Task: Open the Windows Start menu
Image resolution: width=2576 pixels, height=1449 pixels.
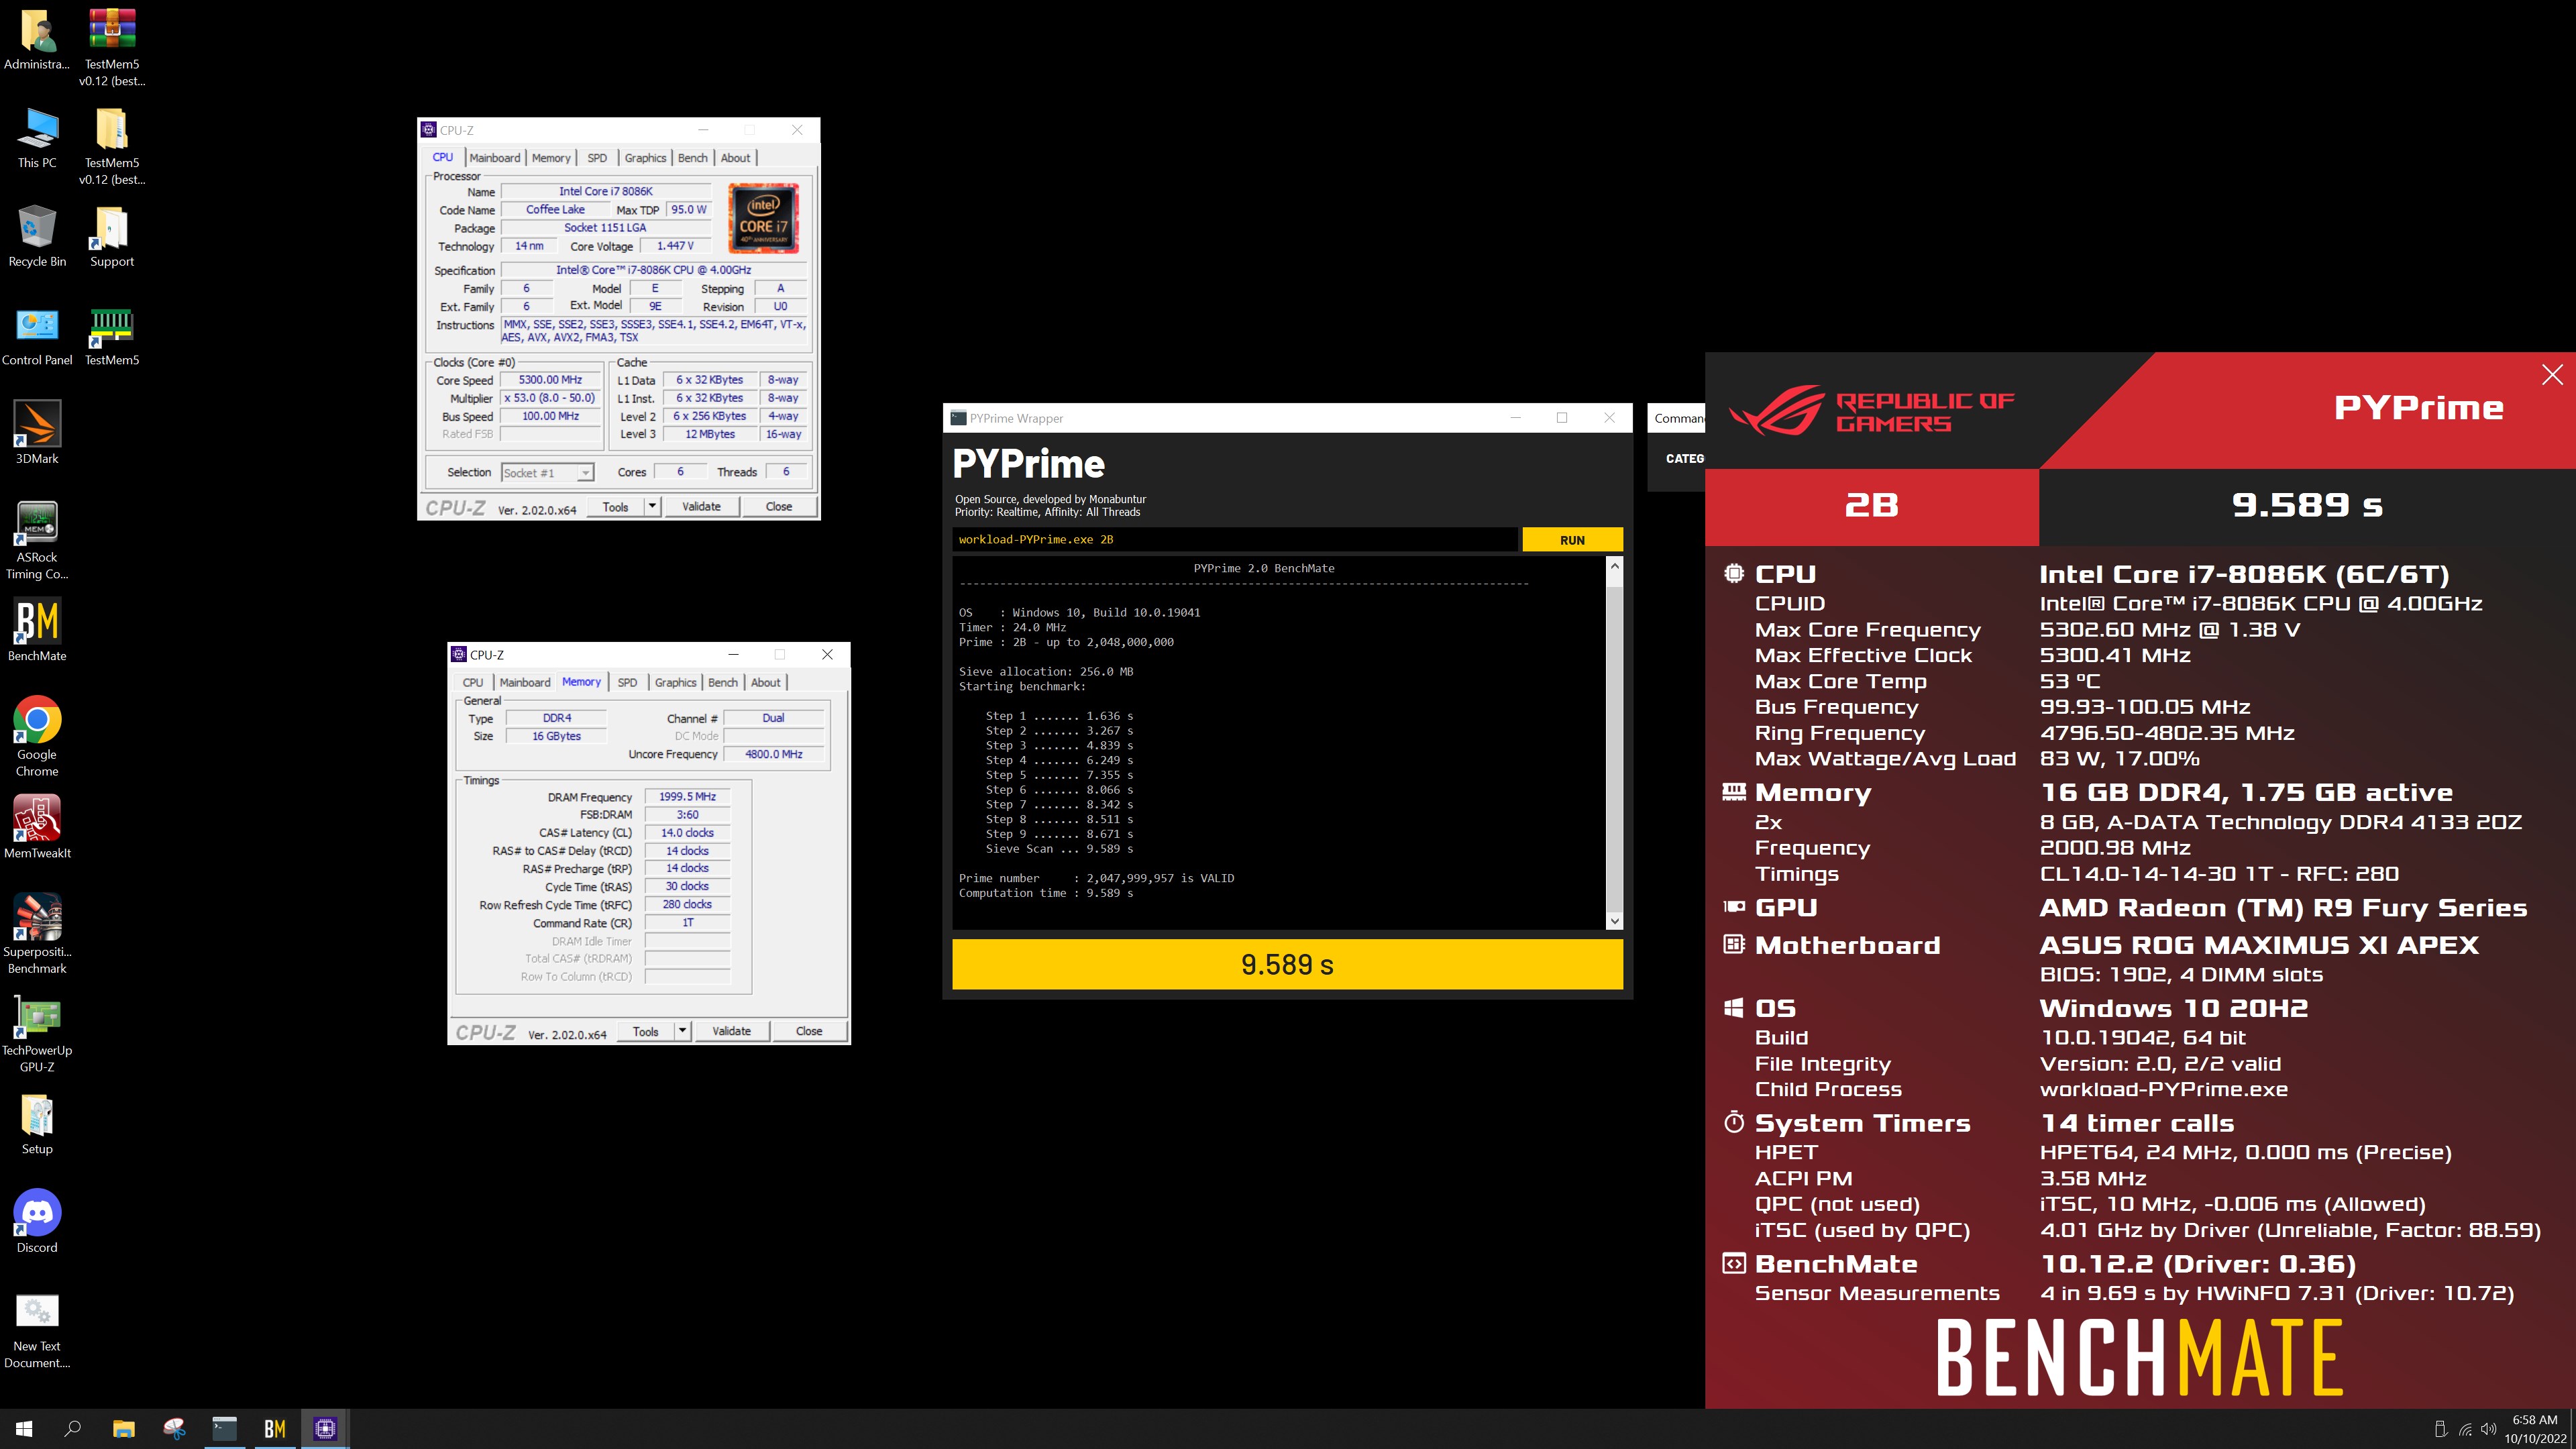Action: click(24, 1429)
